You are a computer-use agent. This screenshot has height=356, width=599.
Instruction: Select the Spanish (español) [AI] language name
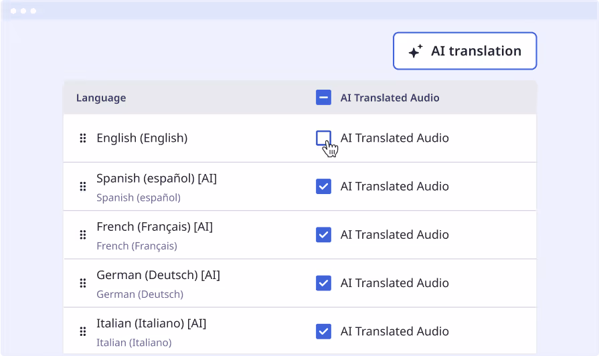[x=157, y=179]
